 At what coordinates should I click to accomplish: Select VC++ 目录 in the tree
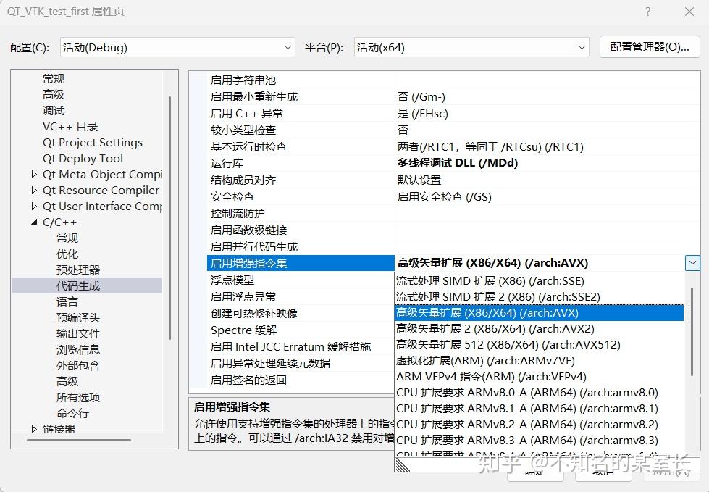[70, 127]
